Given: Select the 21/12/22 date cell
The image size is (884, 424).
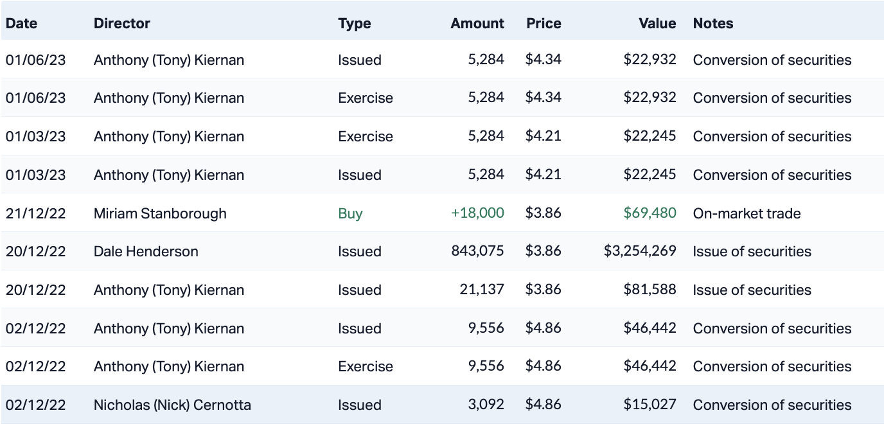Looking at the screenshot, I should pyautogui.click(x=36, y=213).
